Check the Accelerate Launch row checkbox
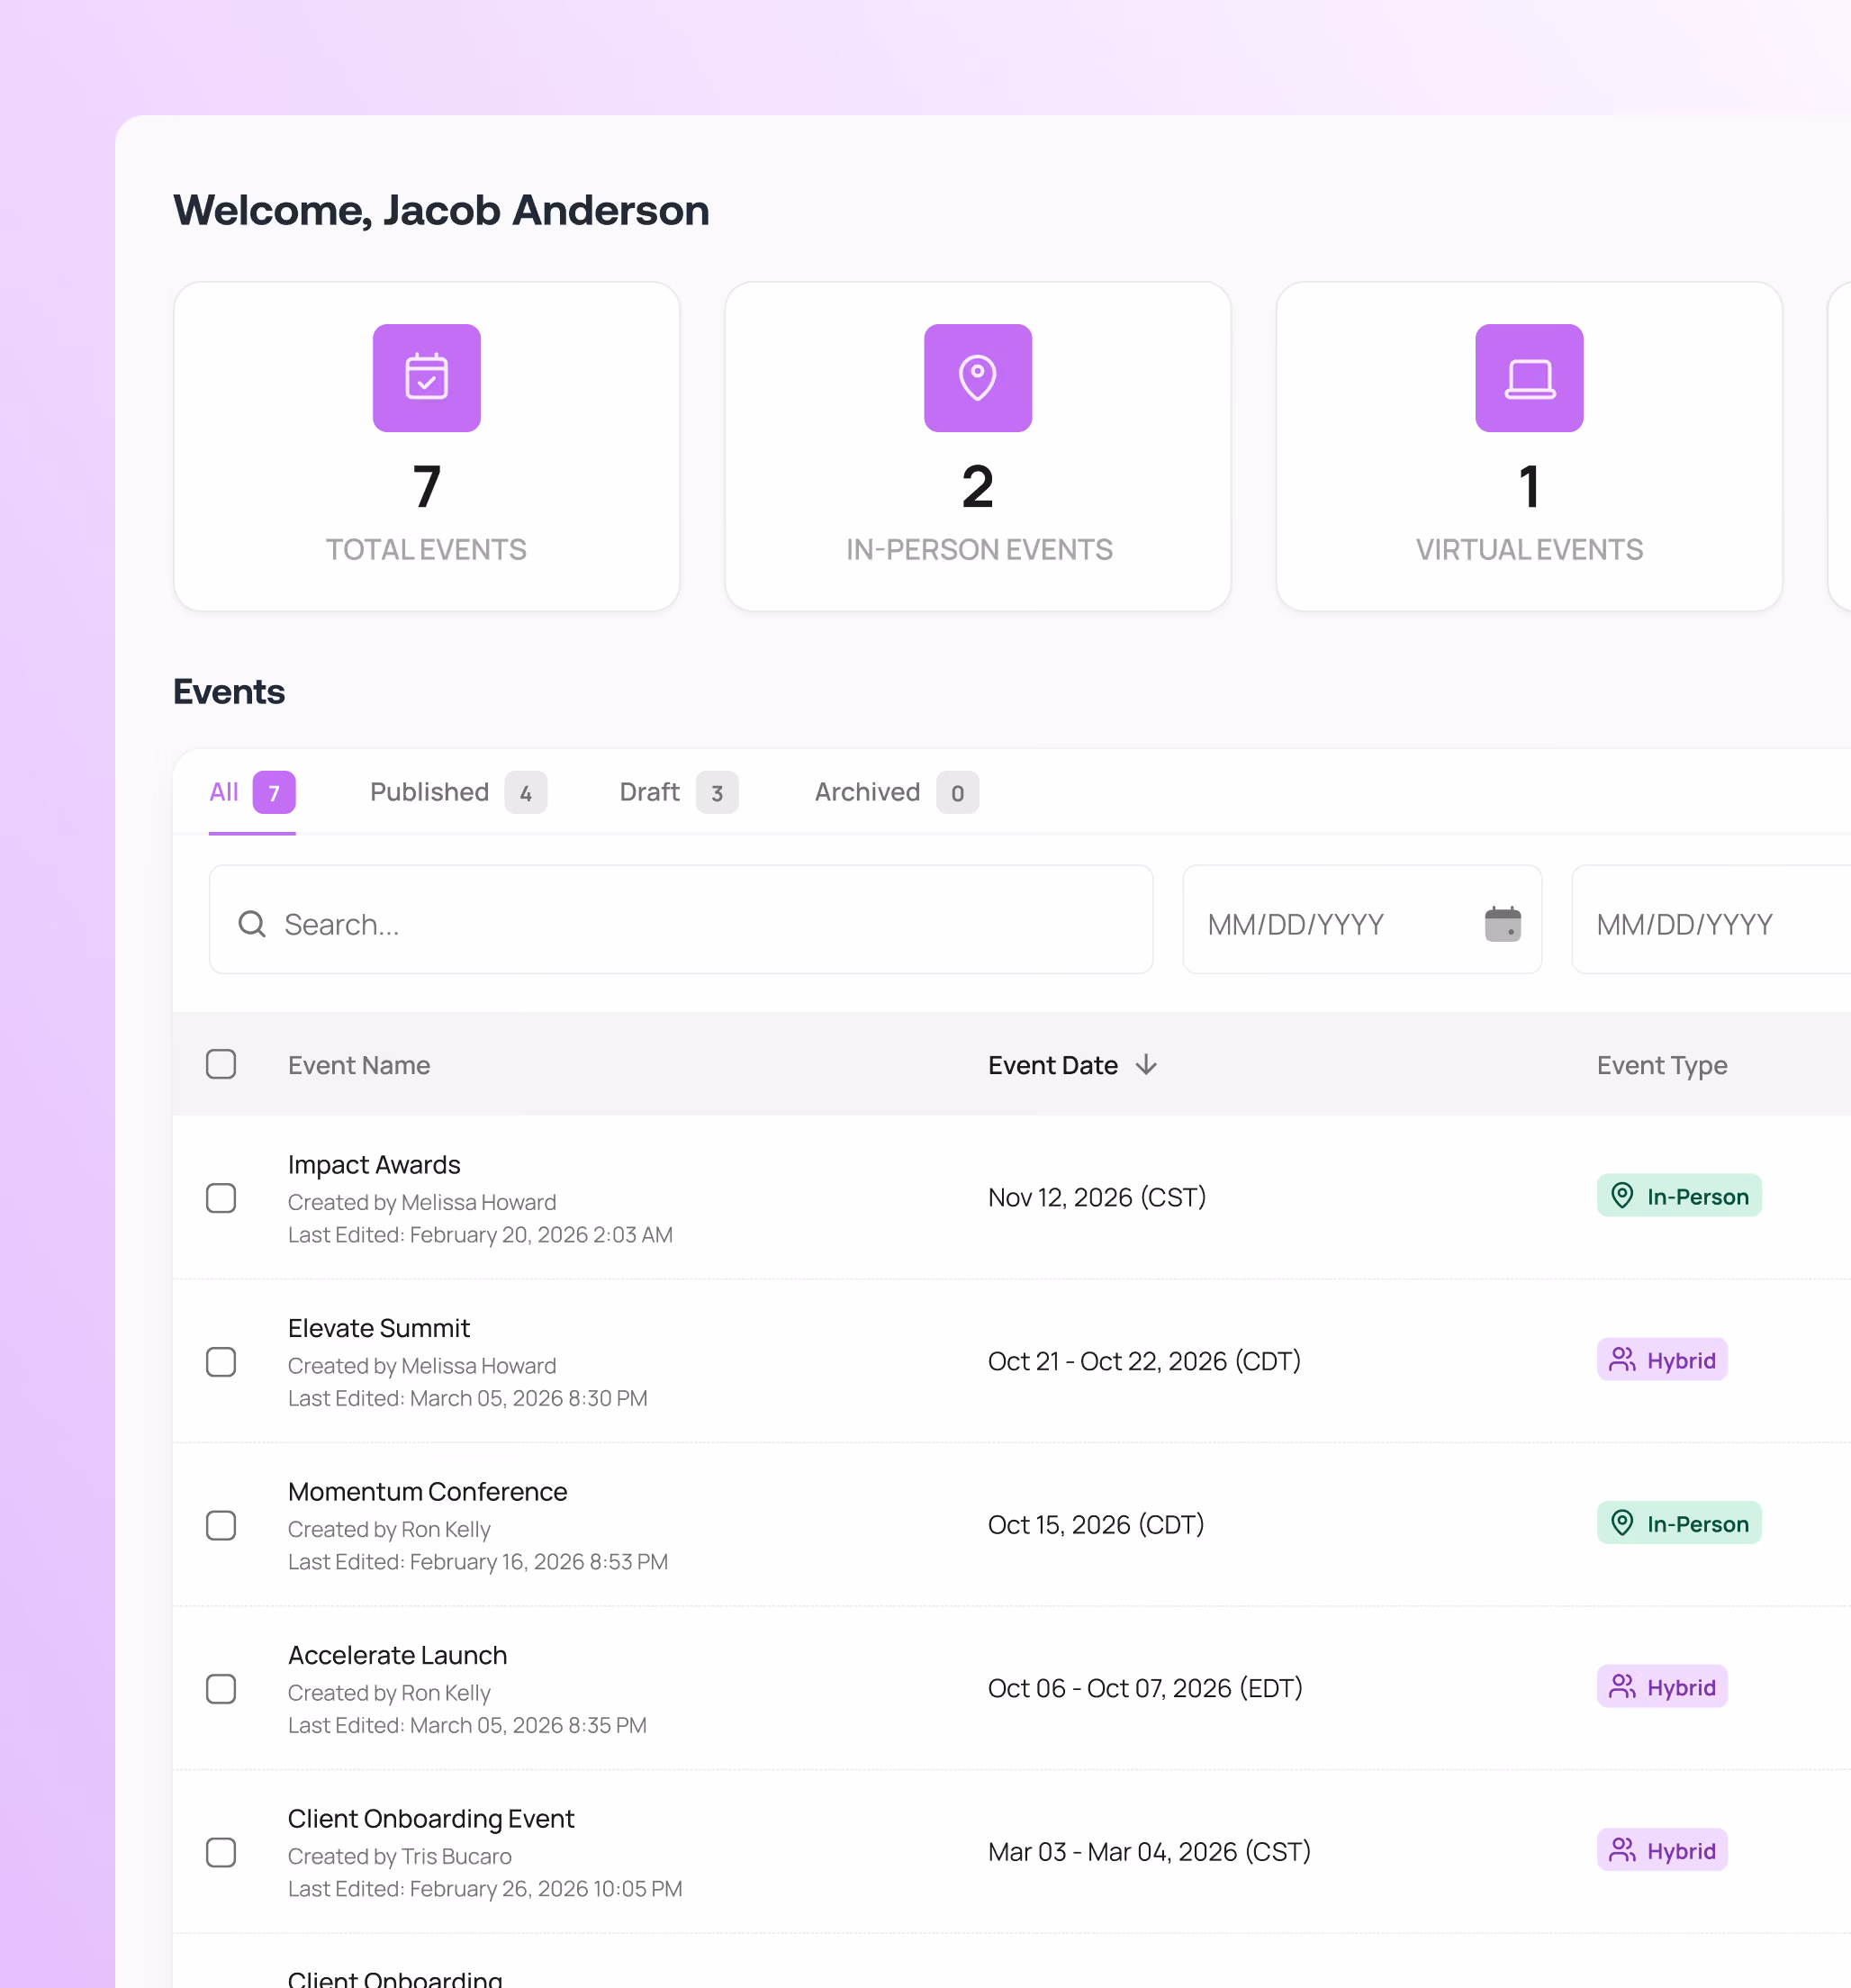This screenshot has width=1851, height=1988. pyautogui.click(x=221, y=1689)
